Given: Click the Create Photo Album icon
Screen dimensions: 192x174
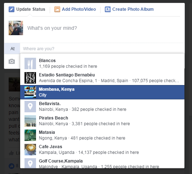Looking at the screenshot, I should 108,9.
